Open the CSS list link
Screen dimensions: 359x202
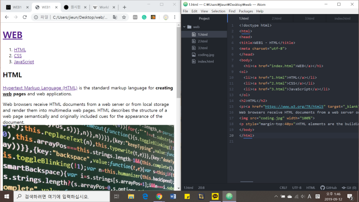click(x=18, y=56)
